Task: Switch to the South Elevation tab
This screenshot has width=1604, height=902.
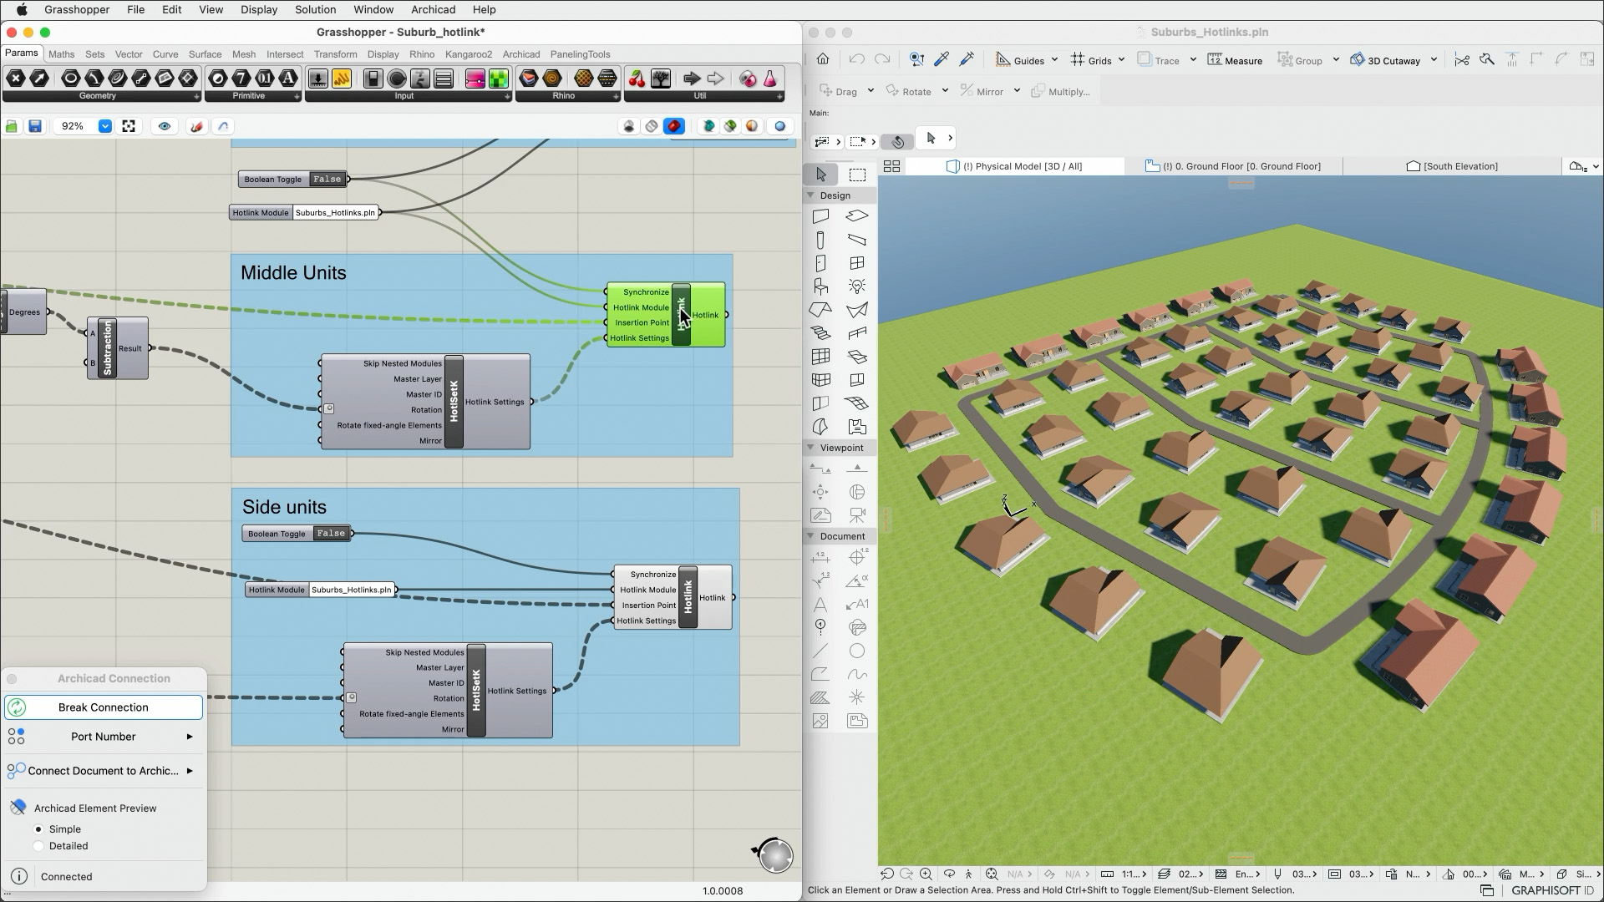Action: 1453,166
